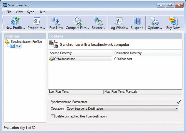Click the Buy Now! icon
The width and height of the screenshot is (186, 133).
click(x=173, y=21)
